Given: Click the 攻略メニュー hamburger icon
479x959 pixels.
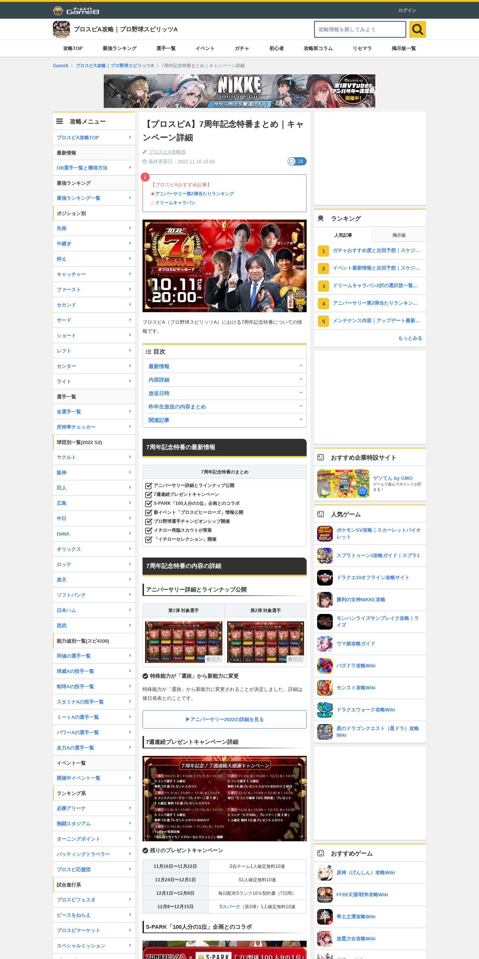Looking at the screenshot, I should tap(59, 121).
